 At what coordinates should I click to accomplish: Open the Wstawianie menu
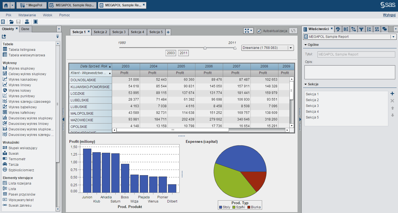click(x=27, y=15)
